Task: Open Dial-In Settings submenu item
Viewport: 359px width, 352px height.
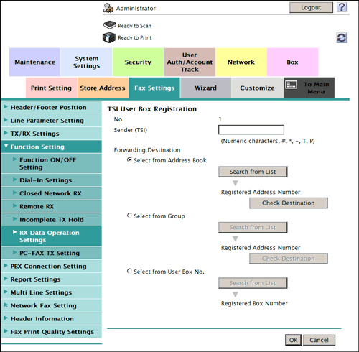Action: (x=52, y=180)
